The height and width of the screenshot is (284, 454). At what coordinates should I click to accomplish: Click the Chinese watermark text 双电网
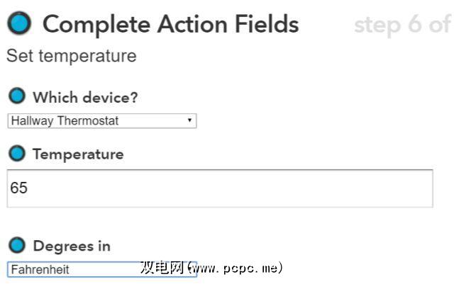[163, 268]
